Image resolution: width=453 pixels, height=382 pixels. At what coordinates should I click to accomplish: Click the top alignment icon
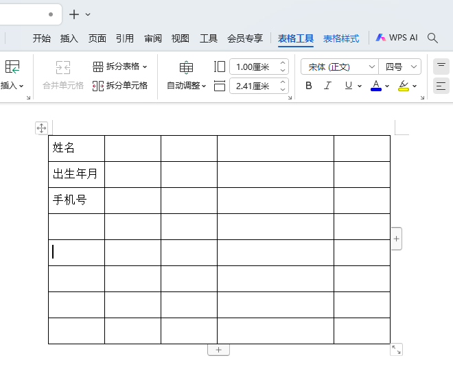[x=441, y=67]
